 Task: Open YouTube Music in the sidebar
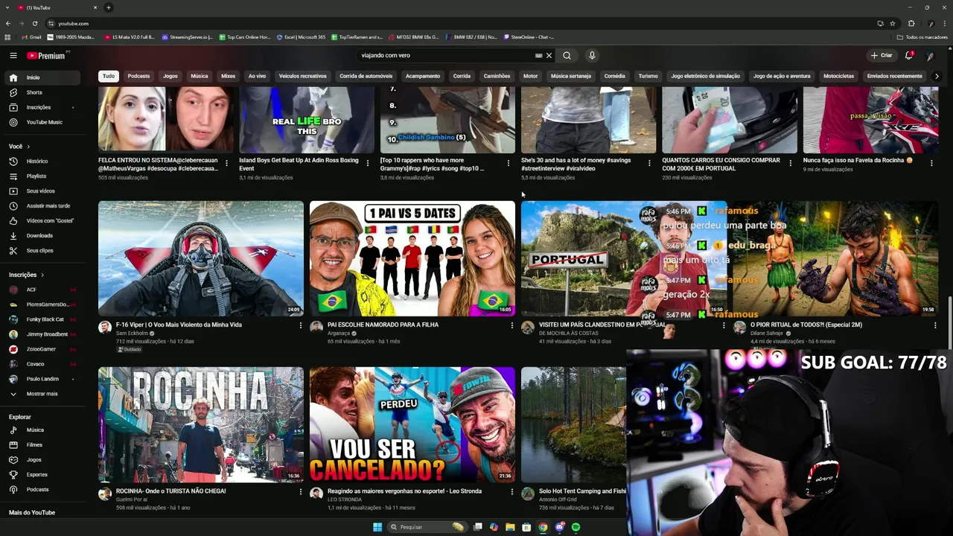click(43, 122)
